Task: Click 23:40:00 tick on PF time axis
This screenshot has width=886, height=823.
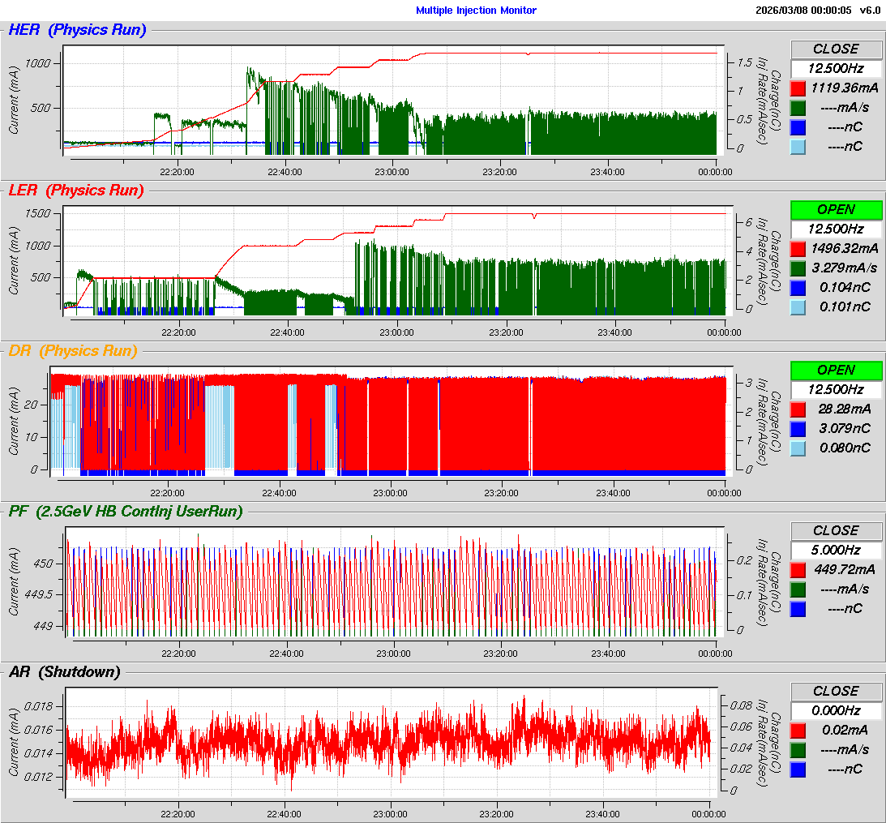Action: [608, 654]
